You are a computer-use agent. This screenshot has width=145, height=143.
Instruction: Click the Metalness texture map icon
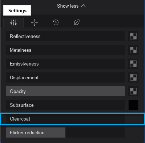(x=133, y=50)
